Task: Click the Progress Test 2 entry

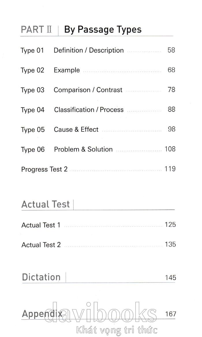Action: [44, 169]
